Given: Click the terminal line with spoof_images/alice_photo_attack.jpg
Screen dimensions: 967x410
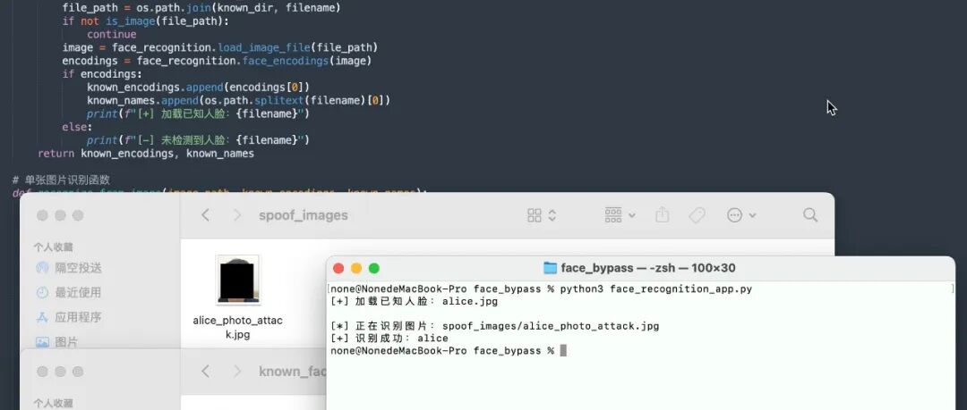Looking at the screenshot, I should coord(494,326).
